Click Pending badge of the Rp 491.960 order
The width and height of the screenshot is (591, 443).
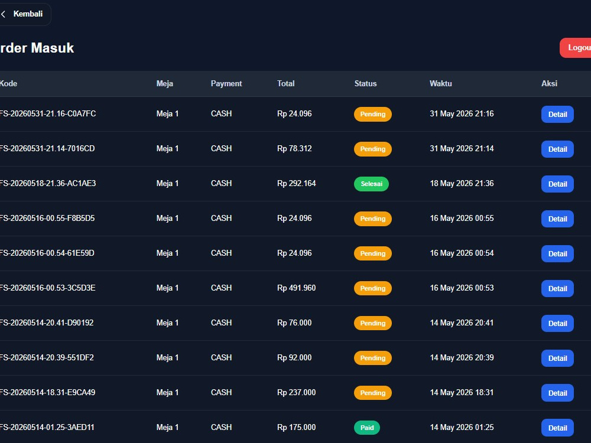(373, 288)
